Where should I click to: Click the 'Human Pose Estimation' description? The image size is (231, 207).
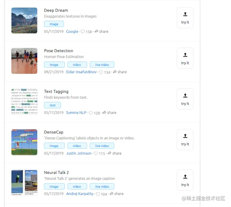[64, 57]
